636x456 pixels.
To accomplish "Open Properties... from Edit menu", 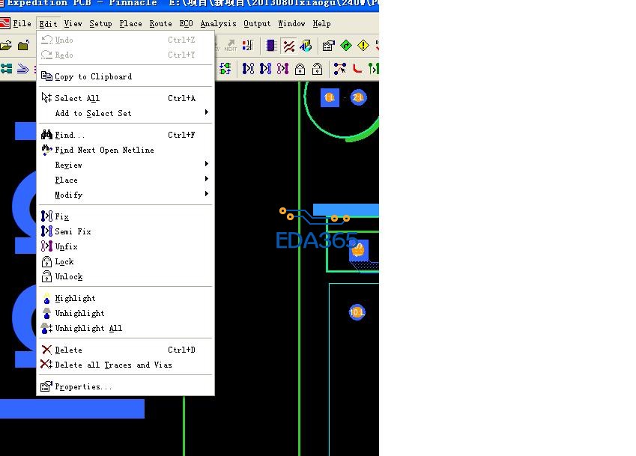I will click(x=125, y=386).
